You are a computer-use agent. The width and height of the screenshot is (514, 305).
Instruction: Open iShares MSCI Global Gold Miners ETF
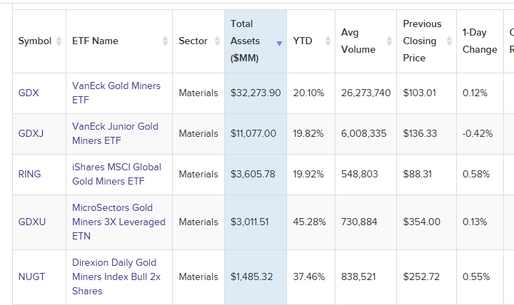tap(116, 174)
